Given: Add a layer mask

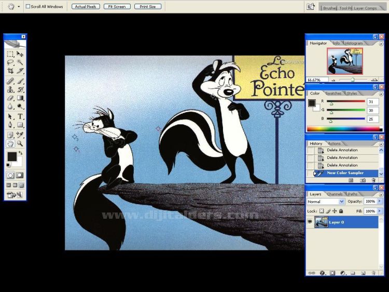Looking at the screenshot, I should [332, 273].
